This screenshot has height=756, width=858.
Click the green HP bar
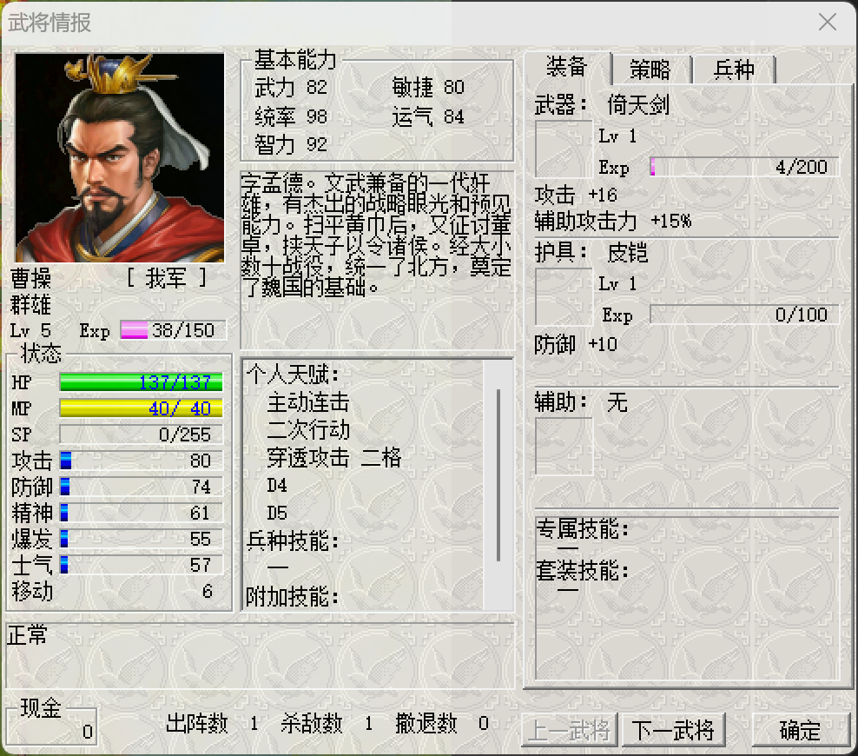[142, 381]
